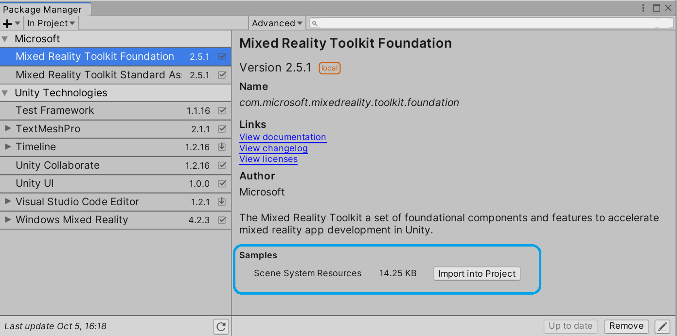Close the Package Manager window
The height and width of the screenshot is (336, 677).
pyautogui.click(x=668, y=8)
